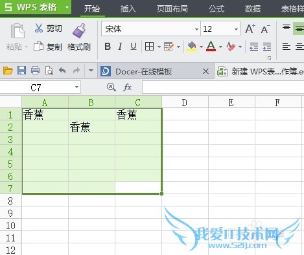The width and height of the screenshot is (304, 255).
Task: Expand the borders dropdown arrow
Action: click(159, 47)
